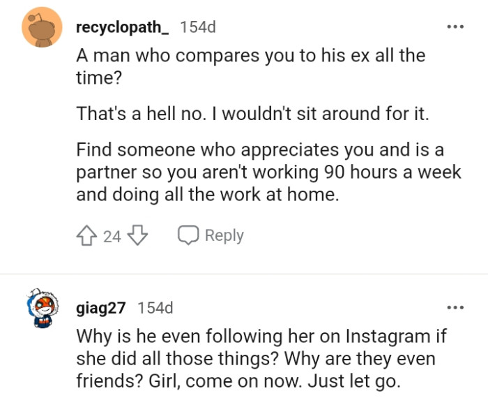Click the 154d timestamp on giag27 comment

click(x=155, y=307)
